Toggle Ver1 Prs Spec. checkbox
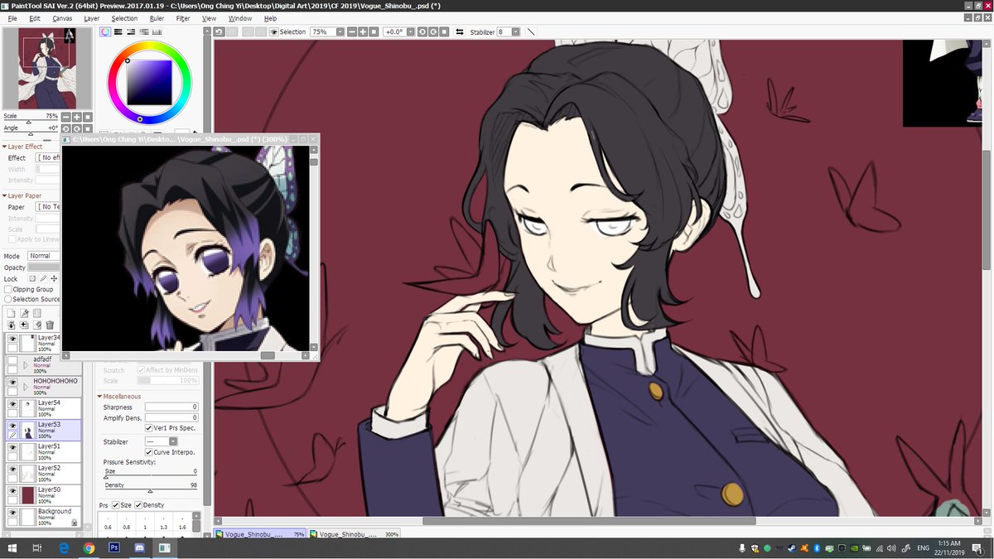Screen dimensions: 994x559 click(x=149, y=428)
